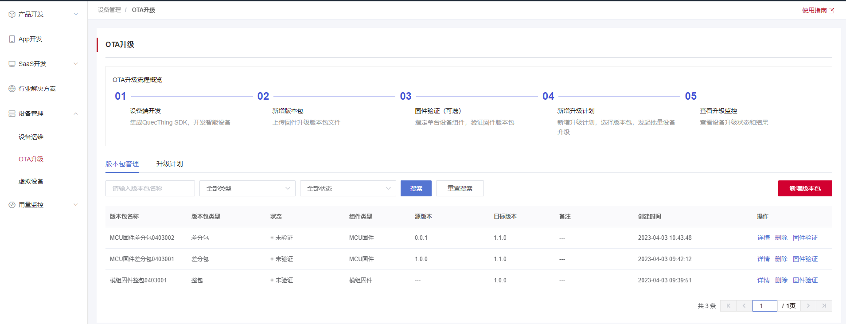Click the 共 3 条 total count

(707, 306)
